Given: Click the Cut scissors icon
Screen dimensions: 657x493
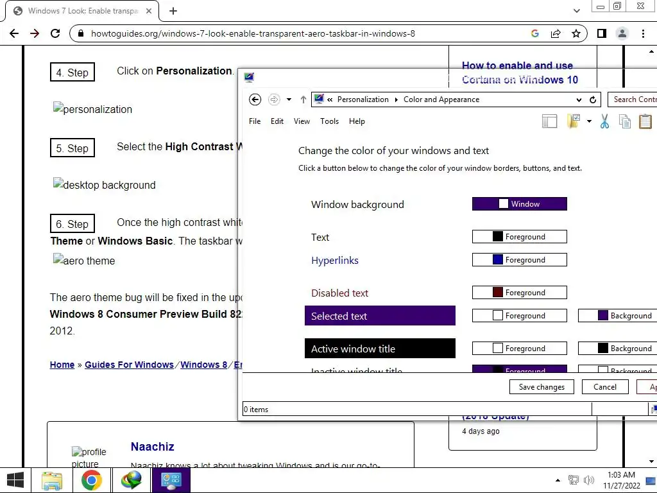Looking at the screenshot, I should (x=604, y=121).
